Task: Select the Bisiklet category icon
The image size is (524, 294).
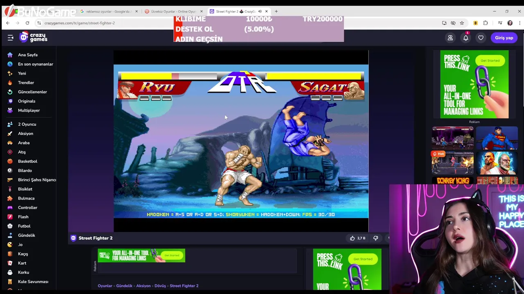Action: (x=10, y=189)
